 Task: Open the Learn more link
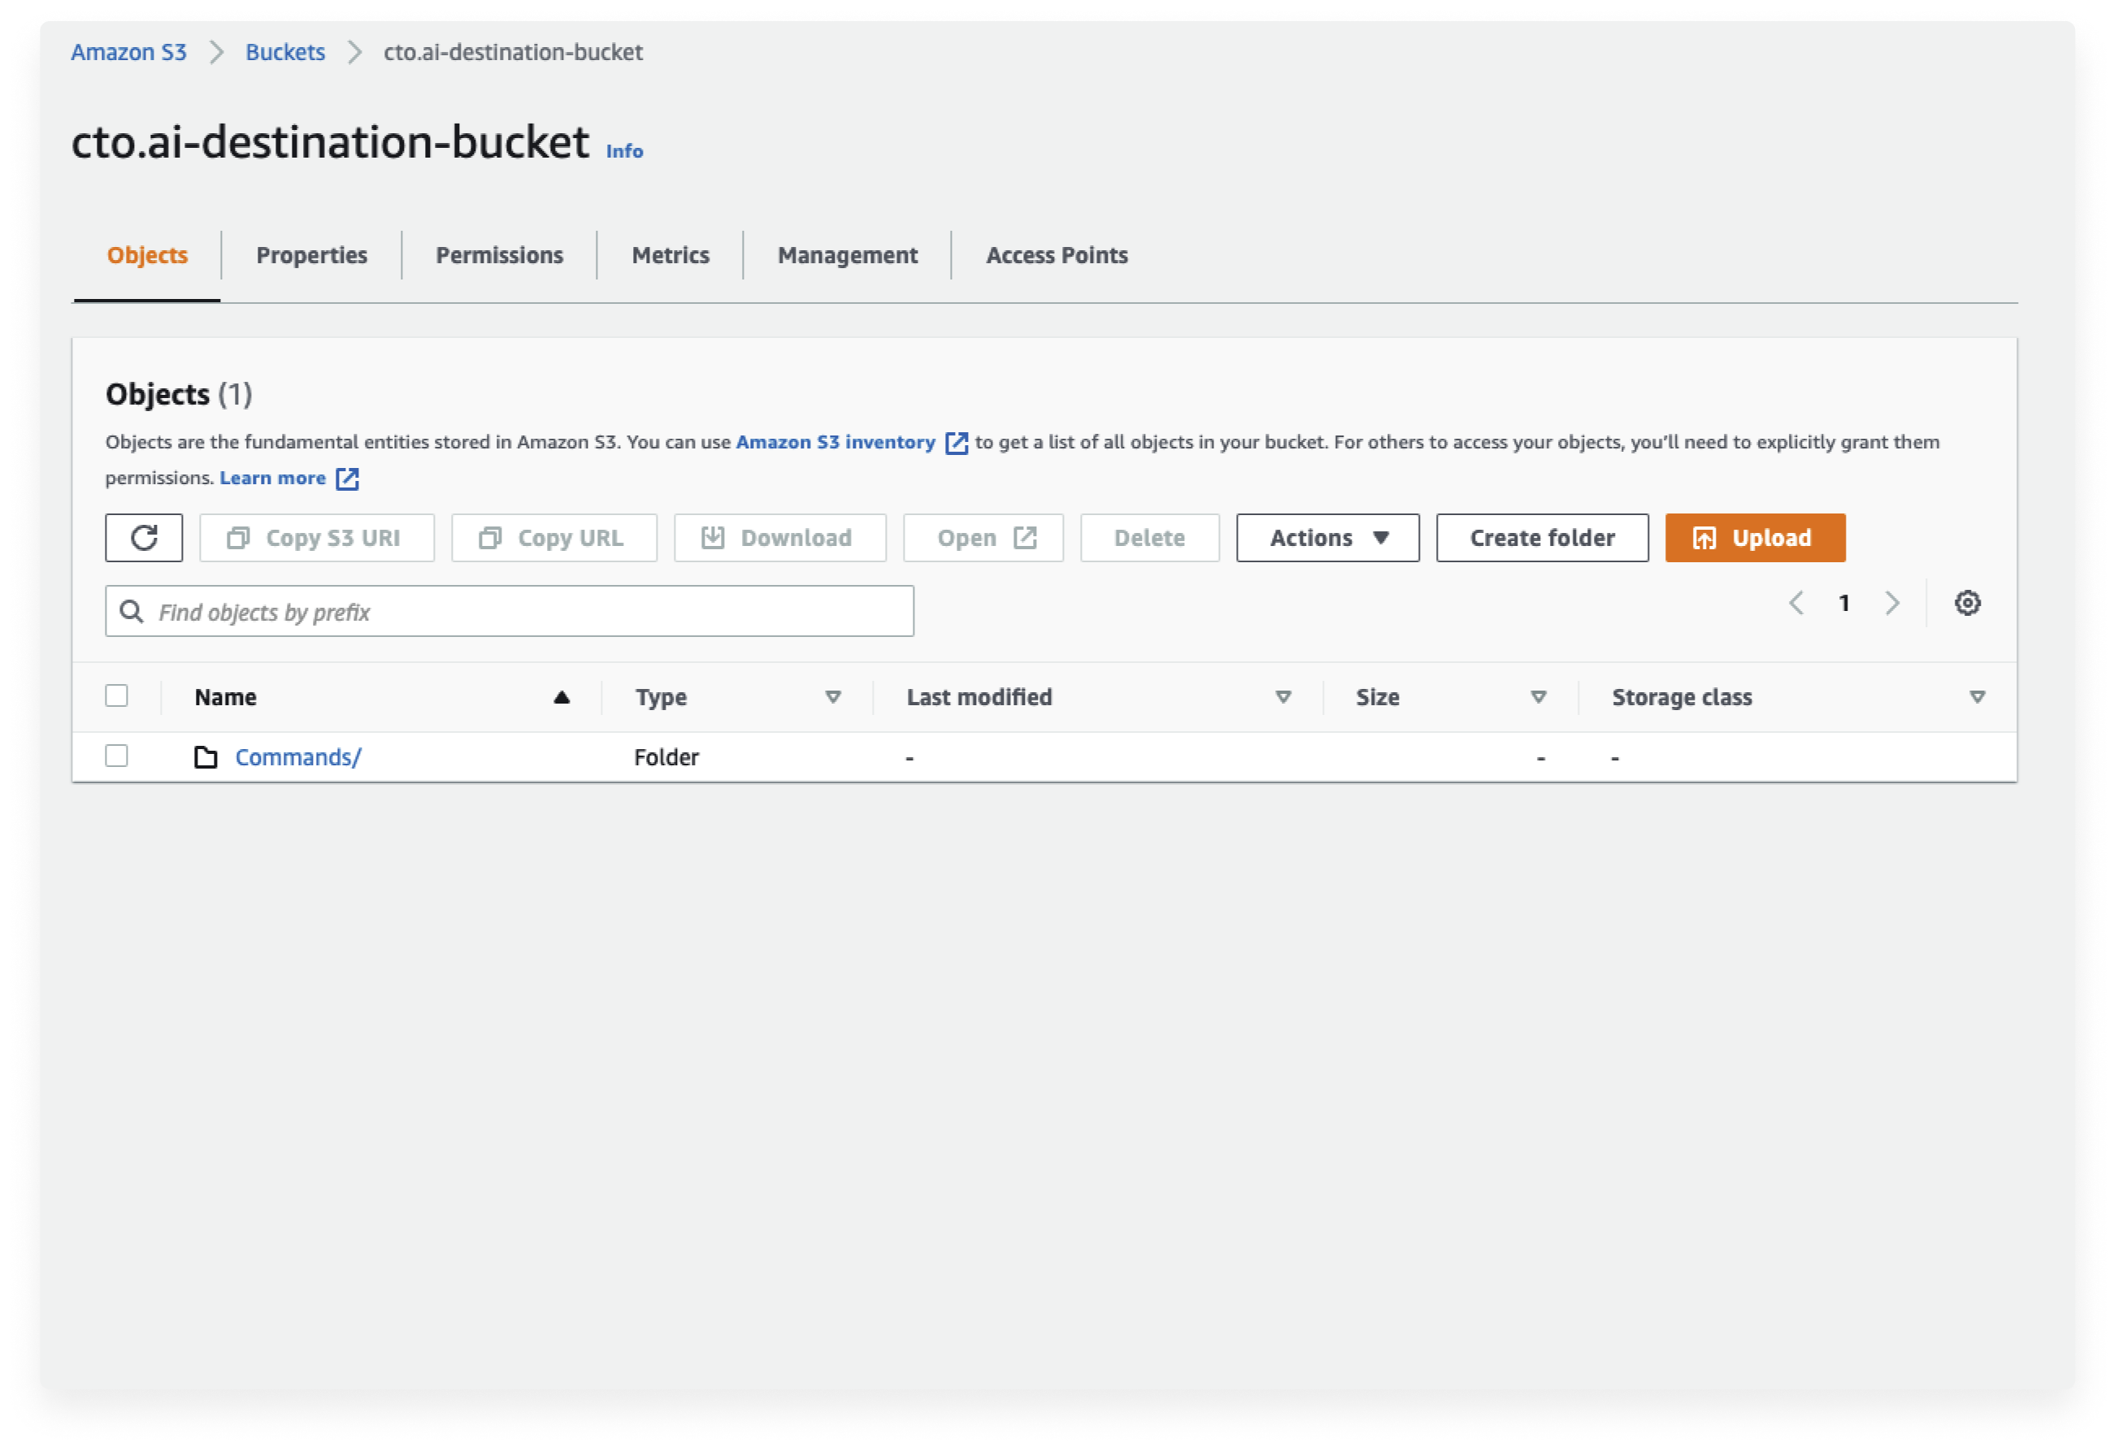point(273,478)
